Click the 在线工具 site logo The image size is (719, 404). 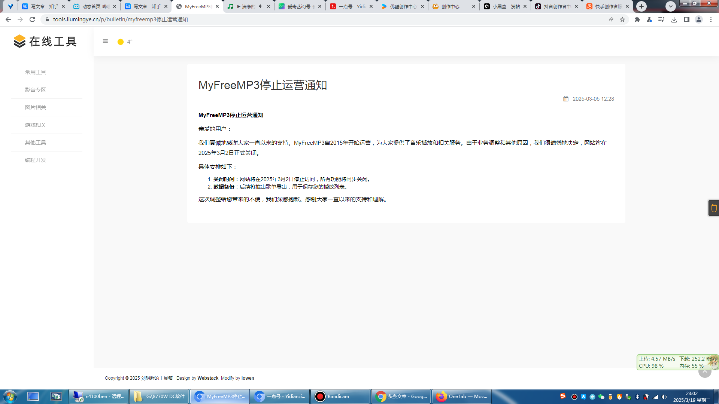coord(45,41)
